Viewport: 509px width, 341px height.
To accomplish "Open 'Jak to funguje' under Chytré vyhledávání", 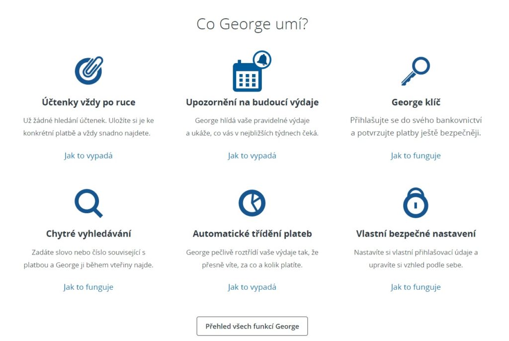I will [88, 287].
